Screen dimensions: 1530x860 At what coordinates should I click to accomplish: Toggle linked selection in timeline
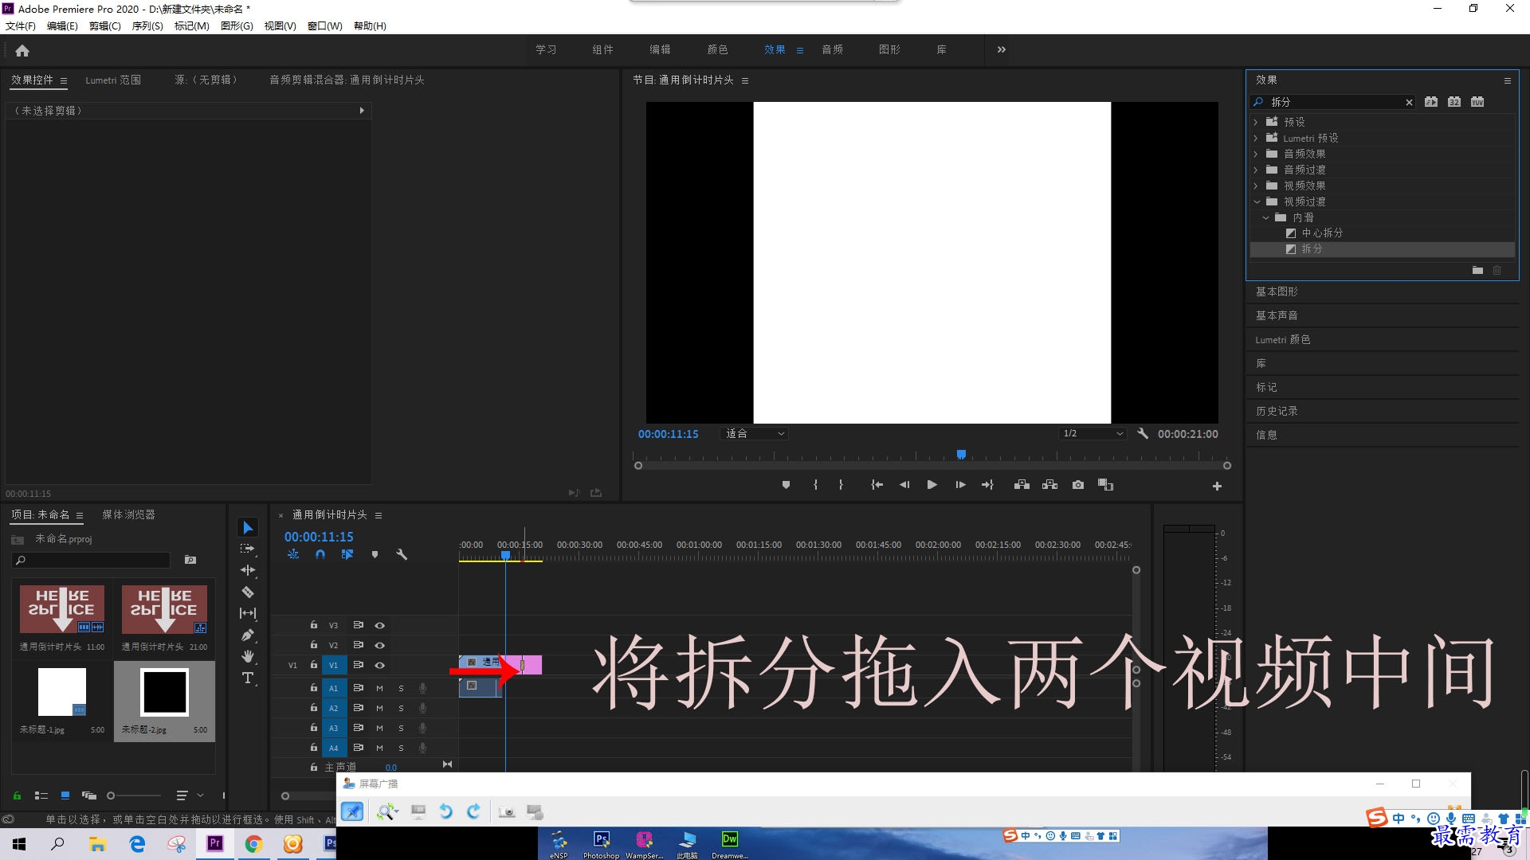[x=347, y=554]
